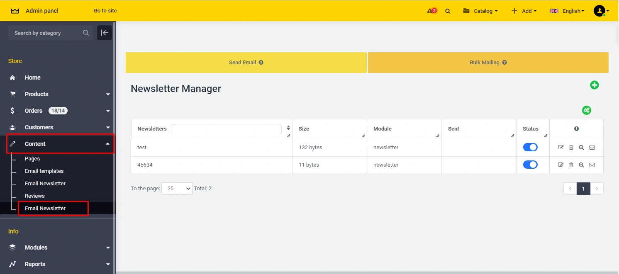Open the rows-per-page dropdown showing 25

[x=177, y=189]
